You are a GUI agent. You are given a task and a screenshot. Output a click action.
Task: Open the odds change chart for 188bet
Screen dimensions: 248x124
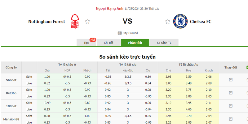pyautogui.click(x=231, y=106)
